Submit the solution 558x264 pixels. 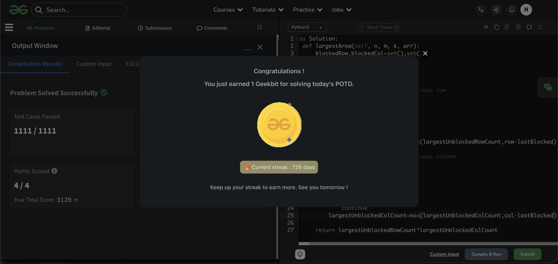[x=527, y=254]
